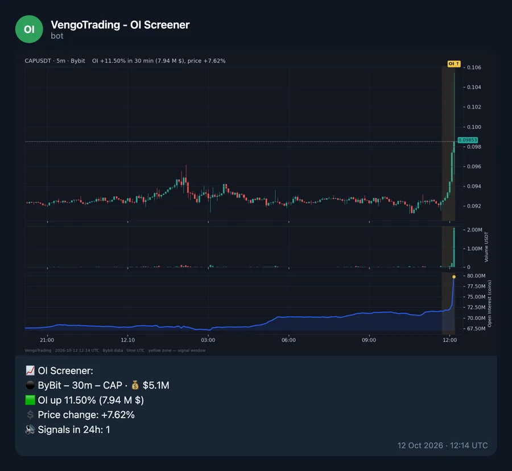Click the yellow dot on open interest line

[454, 277]
